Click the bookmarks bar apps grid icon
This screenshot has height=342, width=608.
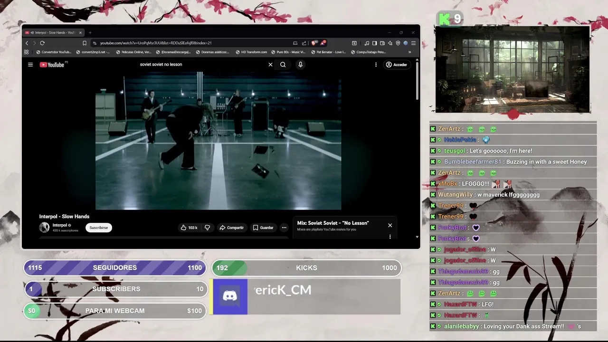point(26,52)
